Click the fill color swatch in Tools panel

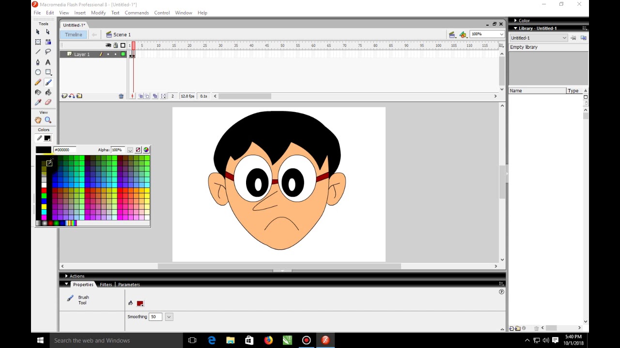click(47, 138)
